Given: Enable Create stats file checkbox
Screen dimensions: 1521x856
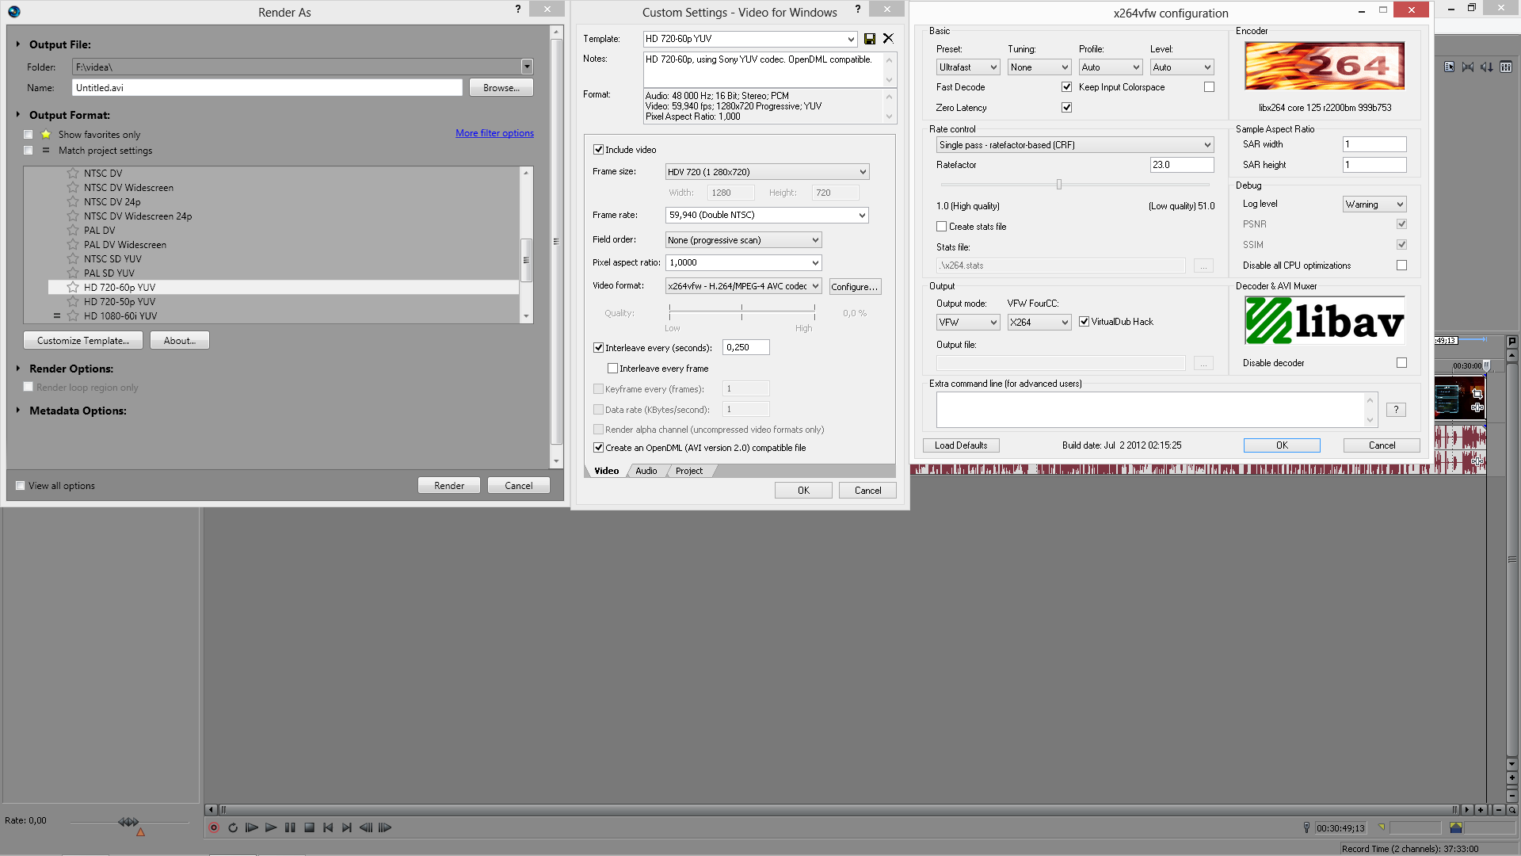Looking at the screenshot, I should tap(942, 227).
